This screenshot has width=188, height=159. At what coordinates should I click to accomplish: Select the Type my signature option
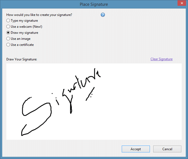coord(22,21)
